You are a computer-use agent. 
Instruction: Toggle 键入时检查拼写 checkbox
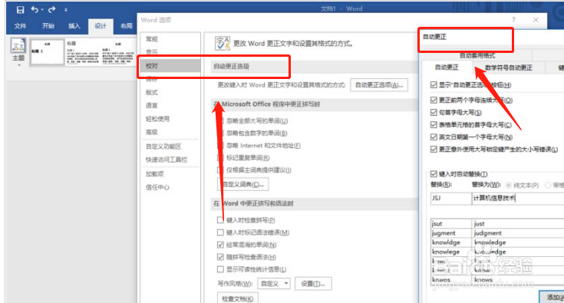(220, 220)
